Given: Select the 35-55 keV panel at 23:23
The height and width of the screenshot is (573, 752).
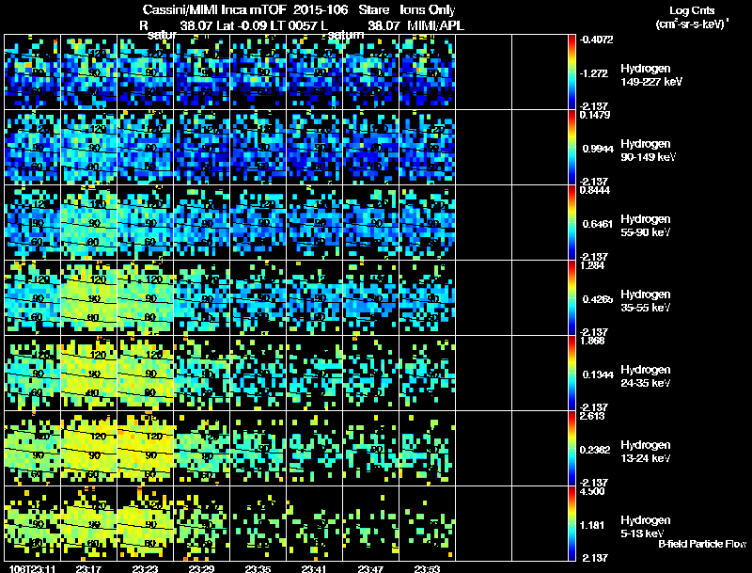Looking at the screenshot, I should 146,297.
